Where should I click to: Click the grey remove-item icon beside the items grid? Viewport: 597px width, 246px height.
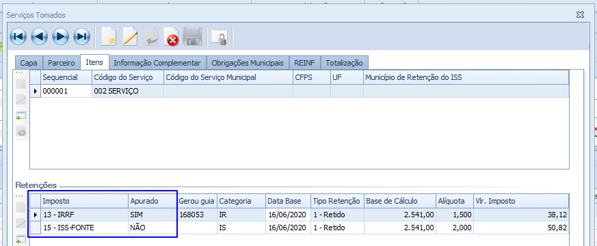pos(21,132)
